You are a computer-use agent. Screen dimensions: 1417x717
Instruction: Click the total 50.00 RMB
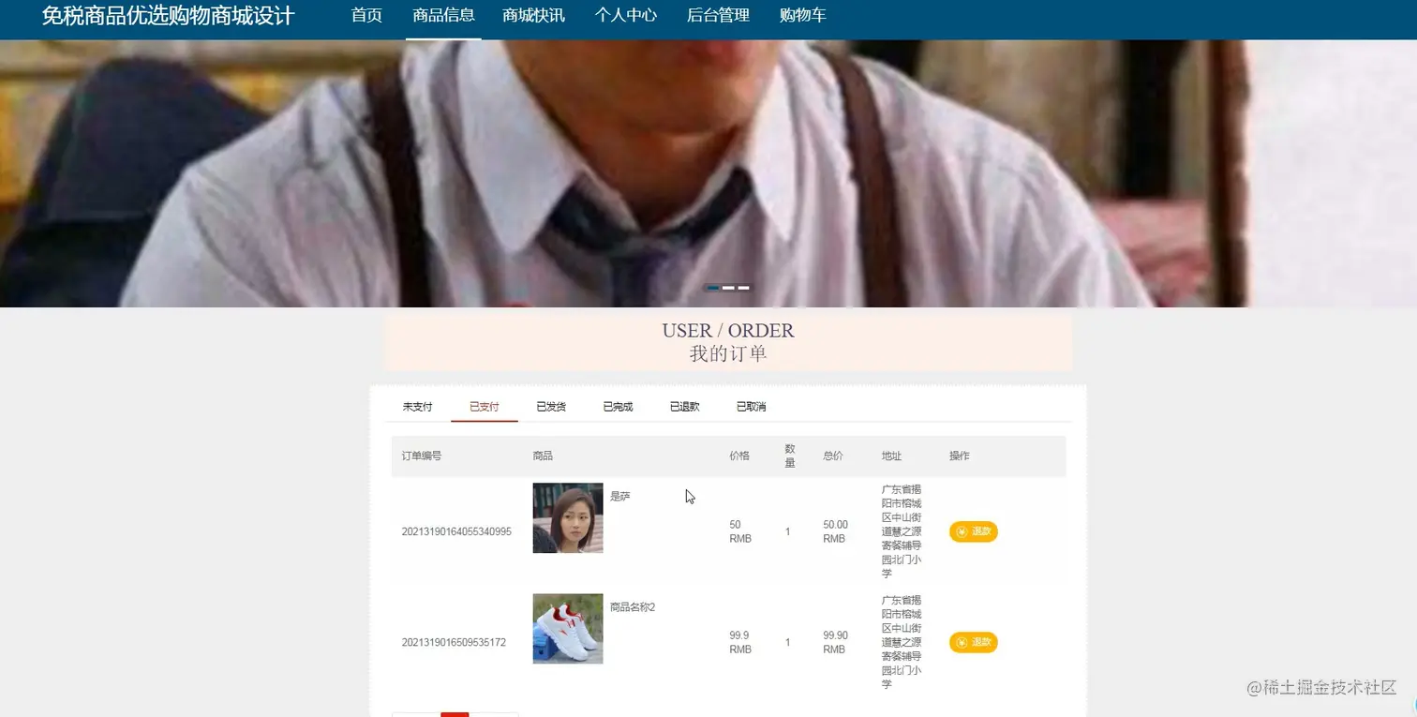pos(835,531)
